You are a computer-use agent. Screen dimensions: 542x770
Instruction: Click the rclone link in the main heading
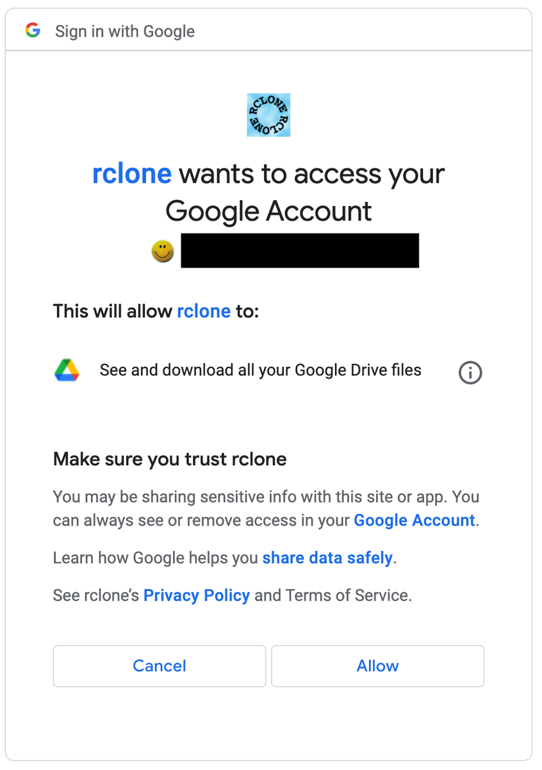point(132,173)
